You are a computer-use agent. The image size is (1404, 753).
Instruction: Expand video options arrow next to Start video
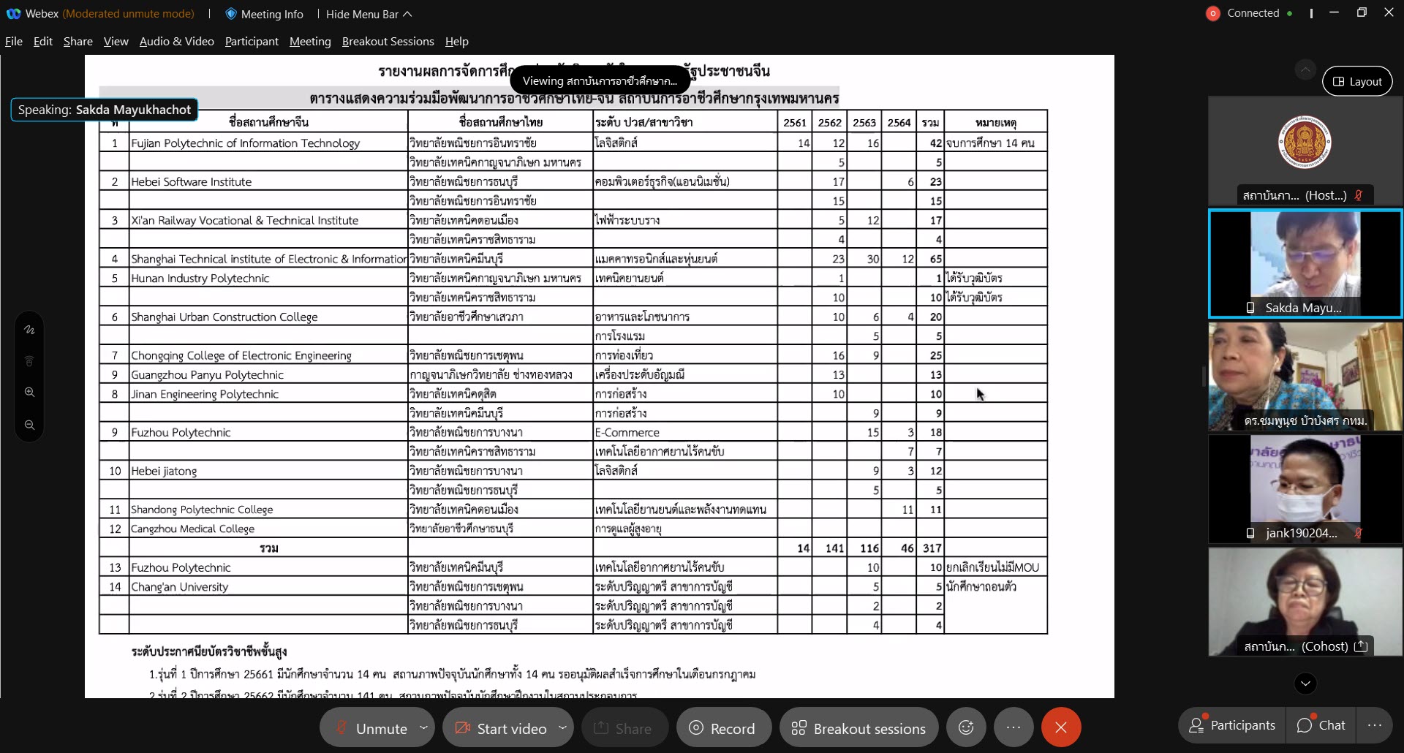562,727
